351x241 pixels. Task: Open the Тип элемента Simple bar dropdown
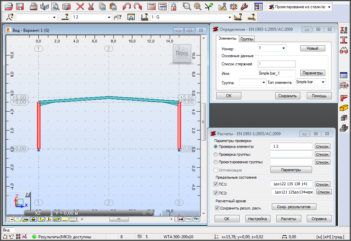(x=323, y=82)
